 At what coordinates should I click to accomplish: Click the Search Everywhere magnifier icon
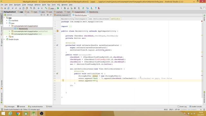click(201, 8)
